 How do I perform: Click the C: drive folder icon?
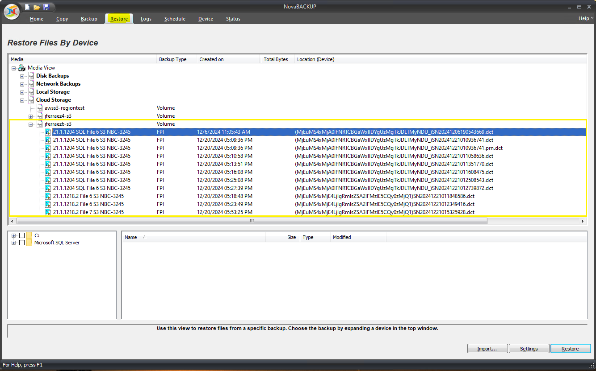(29, 235)
